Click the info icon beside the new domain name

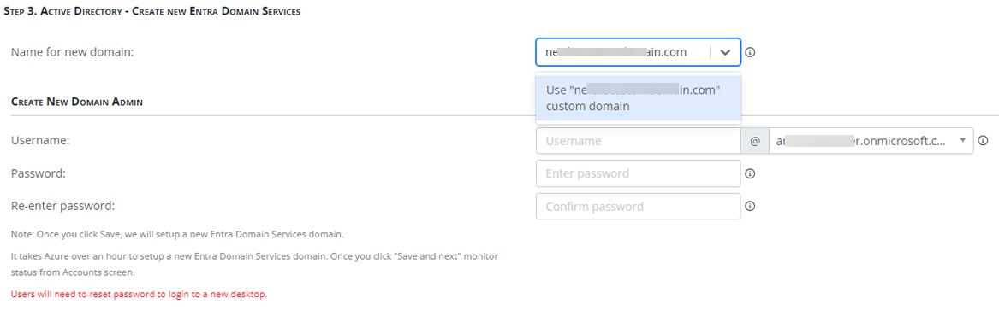[x=750, y=52]
